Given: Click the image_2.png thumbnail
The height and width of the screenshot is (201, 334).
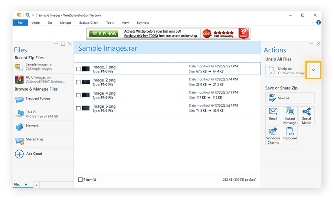Looking at the screenshot, I should [86, 82].
